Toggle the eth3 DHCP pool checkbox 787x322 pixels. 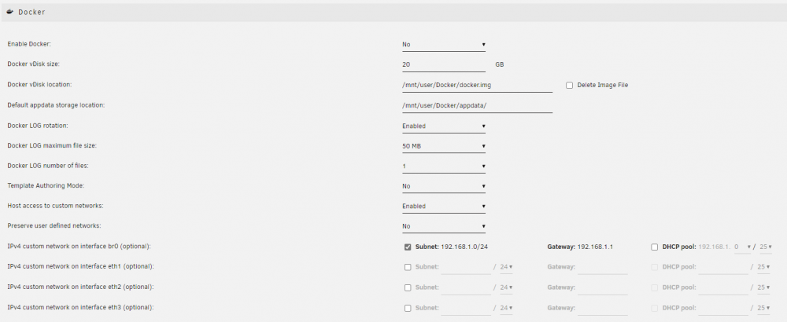(654, 308)
